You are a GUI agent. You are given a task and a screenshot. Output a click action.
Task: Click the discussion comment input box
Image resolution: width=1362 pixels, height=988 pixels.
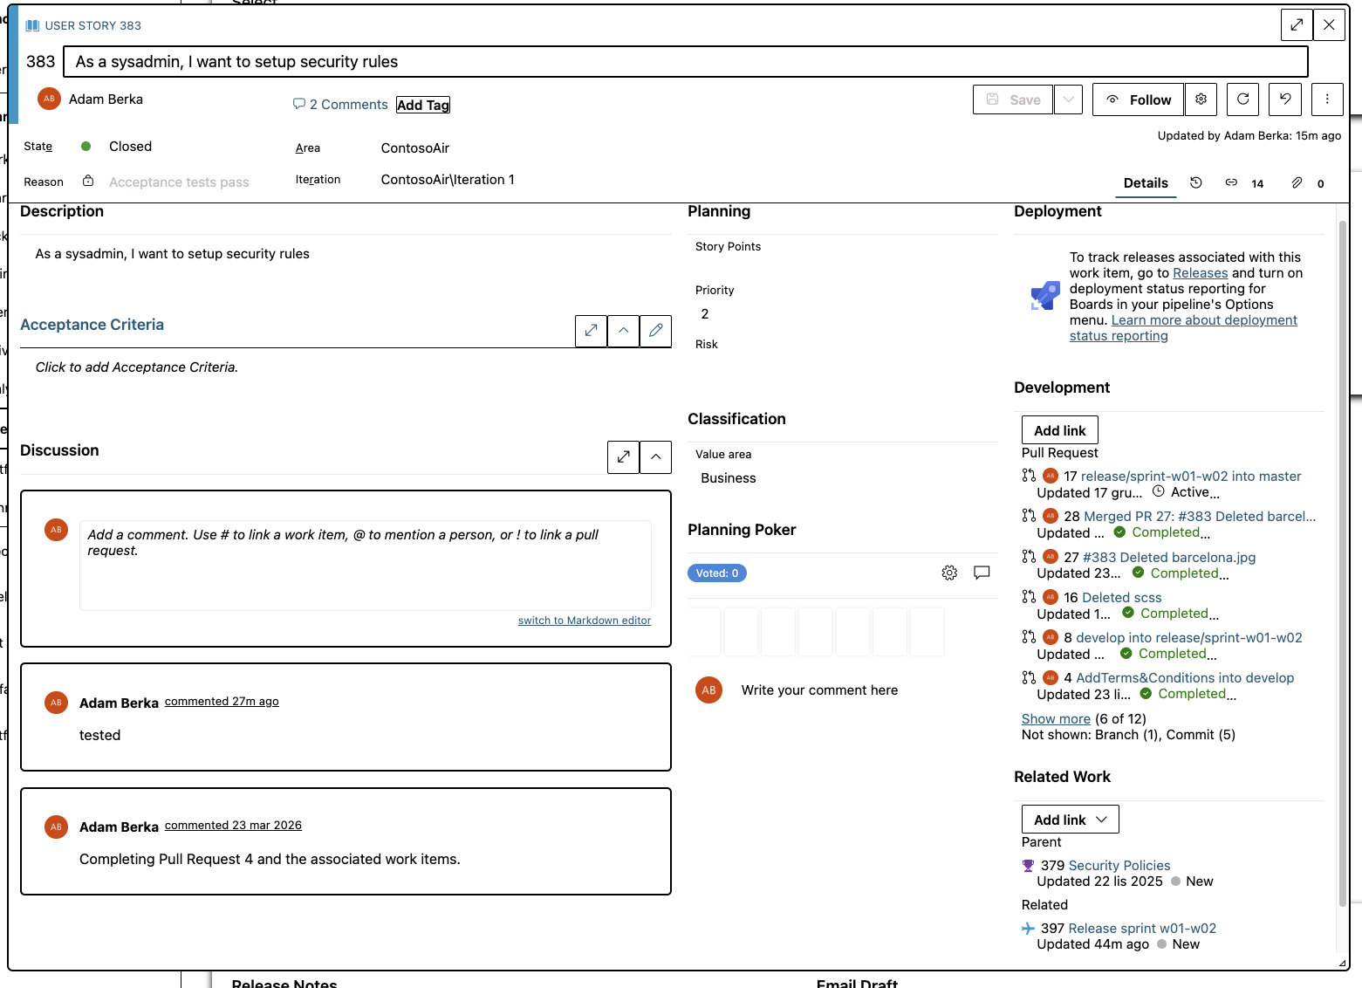tap(365, 565)
